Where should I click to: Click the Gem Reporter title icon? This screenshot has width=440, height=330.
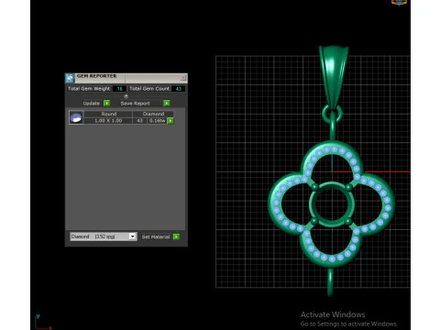pos(70,78)
